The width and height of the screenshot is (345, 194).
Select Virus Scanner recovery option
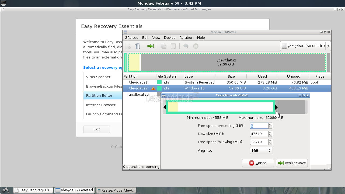tap(103, 77)
